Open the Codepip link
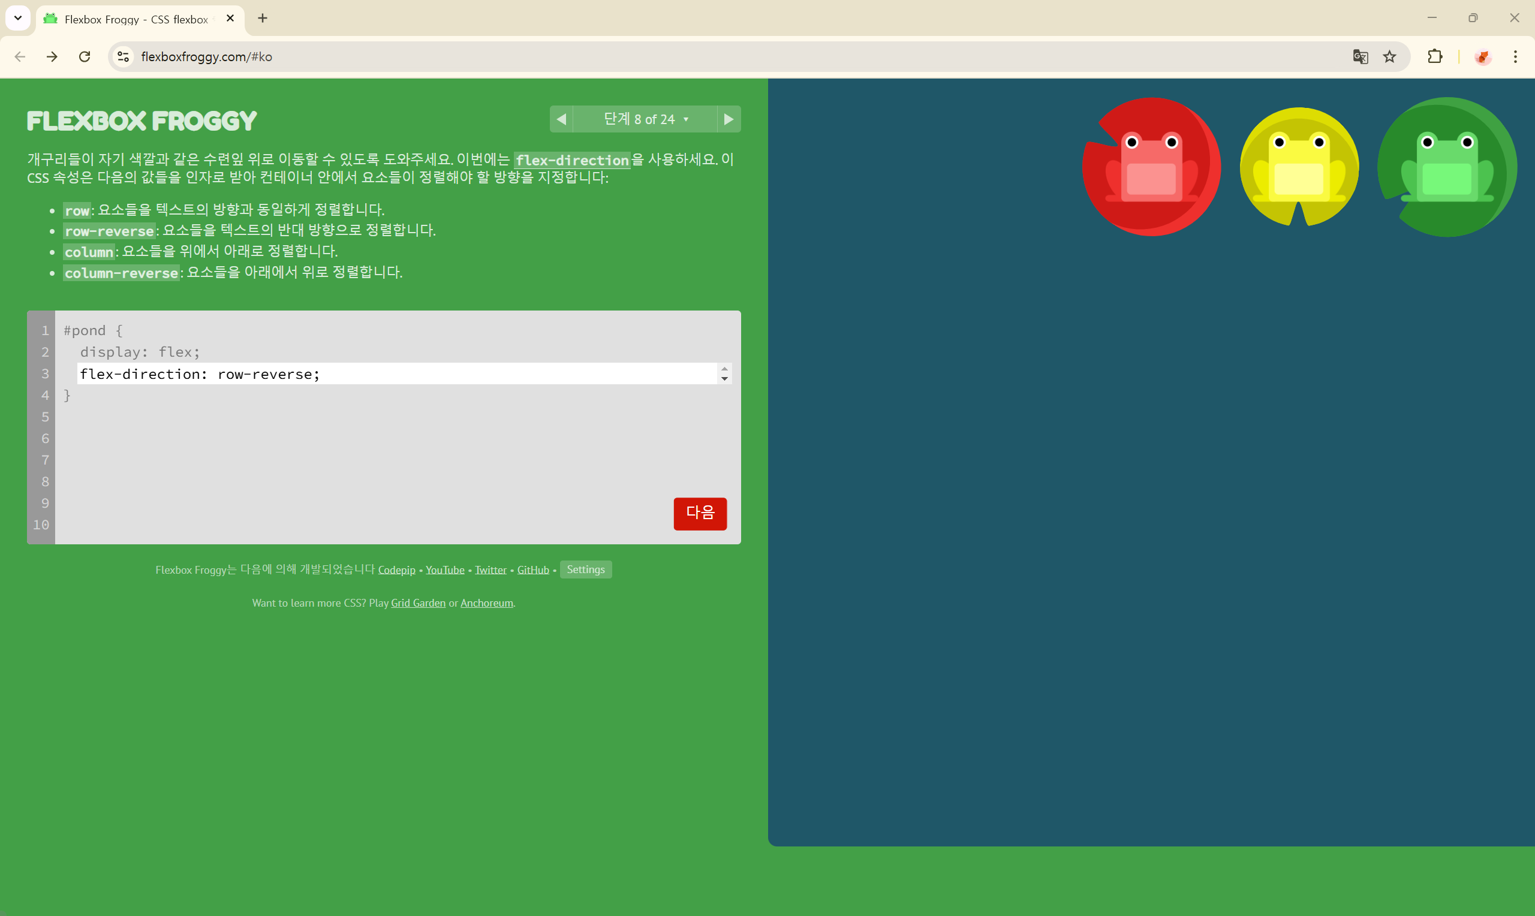 [396, 570]
